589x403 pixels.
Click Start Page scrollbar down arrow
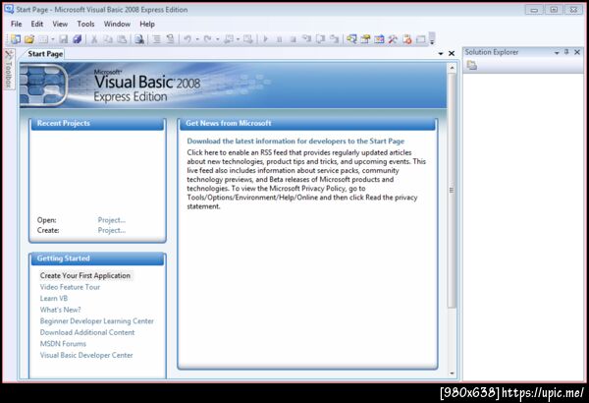[x=452, y=374]
